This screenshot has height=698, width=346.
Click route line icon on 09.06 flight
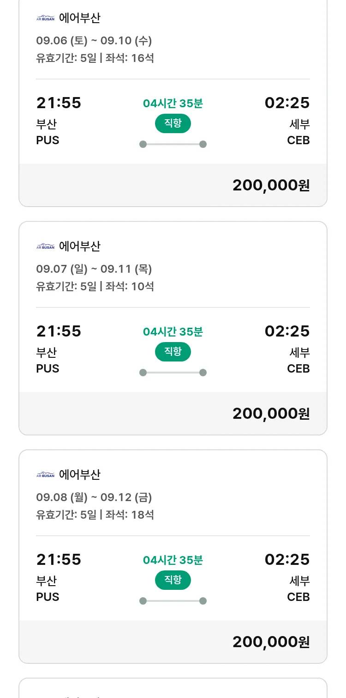pos(173,144)
